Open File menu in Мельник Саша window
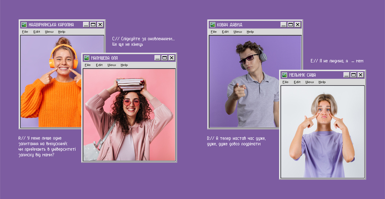 coord(285,82)
